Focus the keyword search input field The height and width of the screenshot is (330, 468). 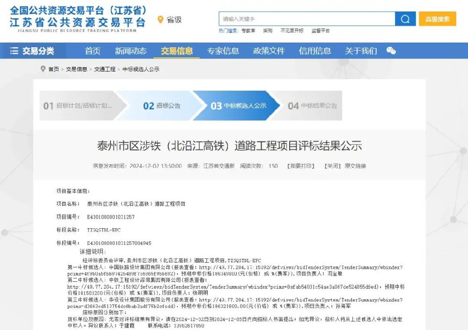tap(307, 19)
